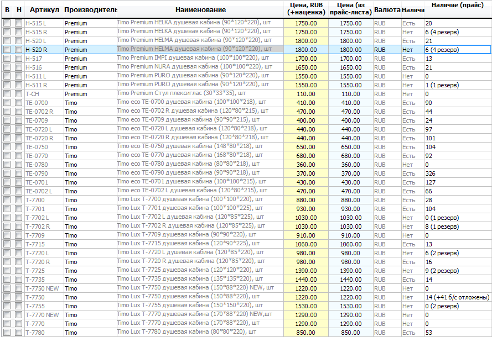This screenshot has height=337, width=492.
Task: Sort by the Артикул column header
Action: [44, 10]
